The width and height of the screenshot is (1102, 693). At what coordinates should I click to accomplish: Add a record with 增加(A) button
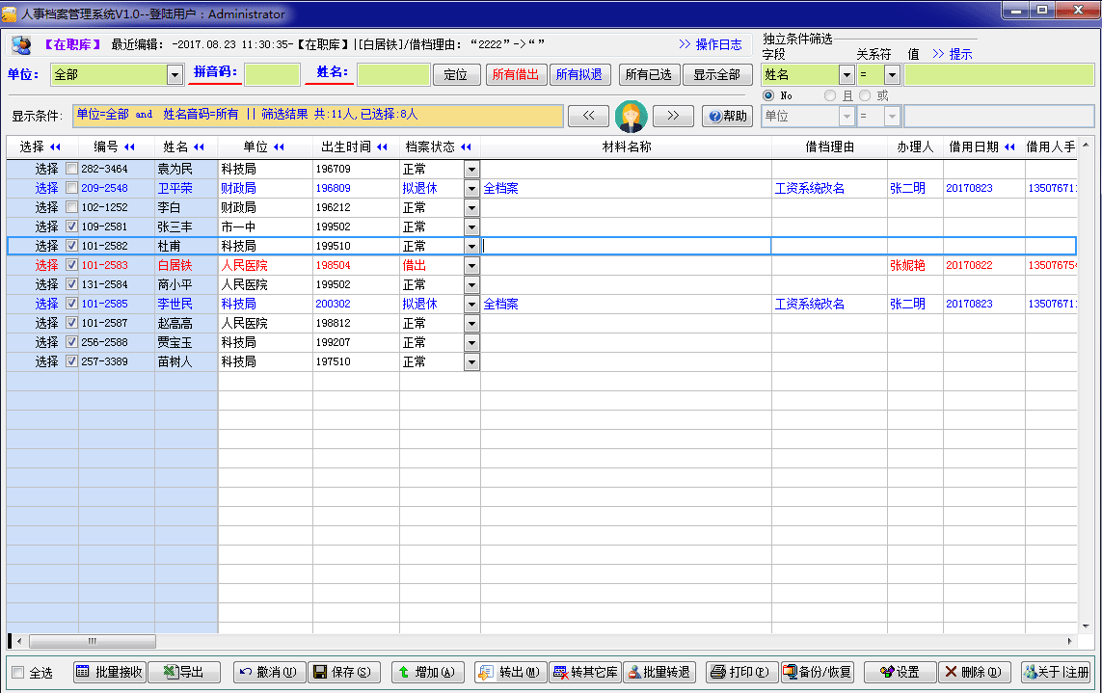427,672
